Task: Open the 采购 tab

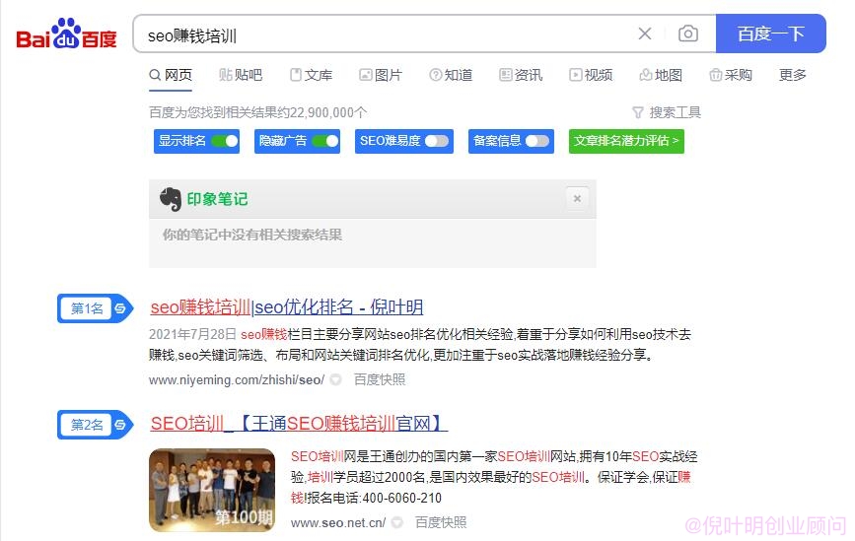Action: pos(730,75)
